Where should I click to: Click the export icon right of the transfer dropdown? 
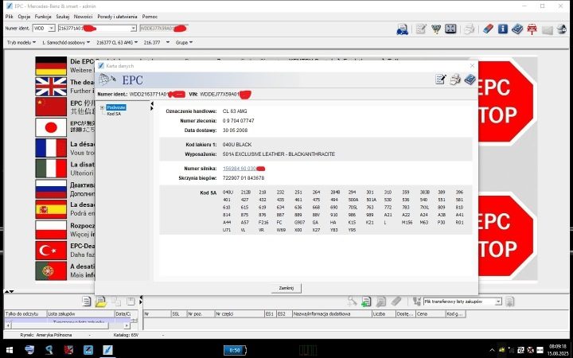coord(510,302)
